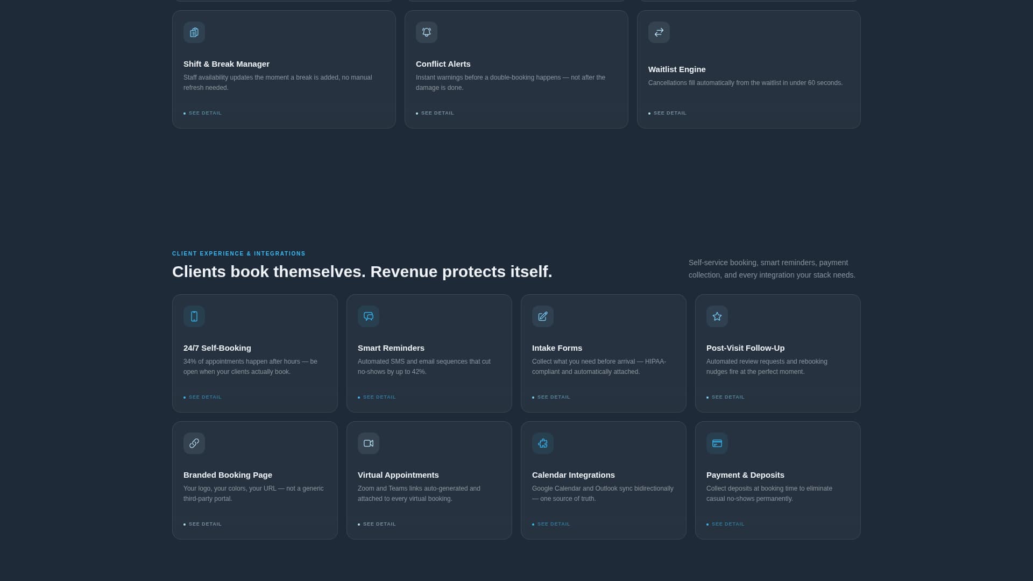This screenshot has width=1033, height=581.
Task: Click the Branded Booking Page link icon
Action: coord(194,443)
